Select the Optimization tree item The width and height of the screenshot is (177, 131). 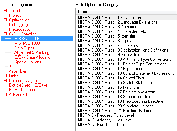[19, 20]
